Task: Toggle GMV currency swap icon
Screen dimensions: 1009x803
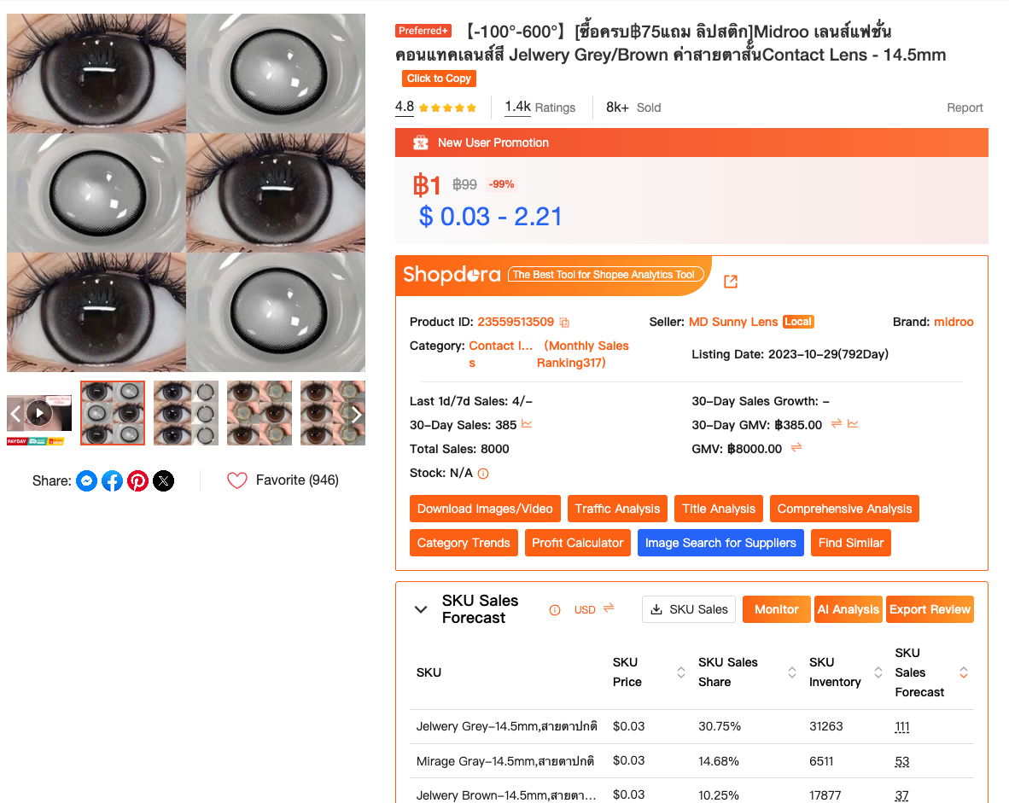Action: [796, 447]
